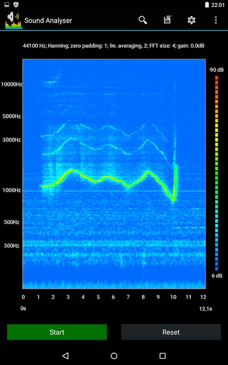Click time axis tick 10
This screenshot has width=228, height=365.
pos(173,297)
